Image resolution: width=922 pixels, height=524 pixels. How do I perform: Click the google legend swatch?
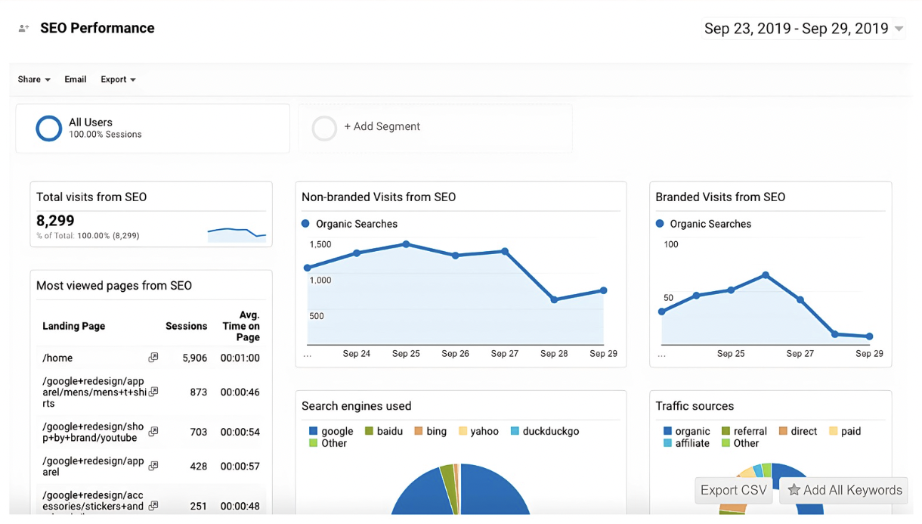tap(313, 431)
